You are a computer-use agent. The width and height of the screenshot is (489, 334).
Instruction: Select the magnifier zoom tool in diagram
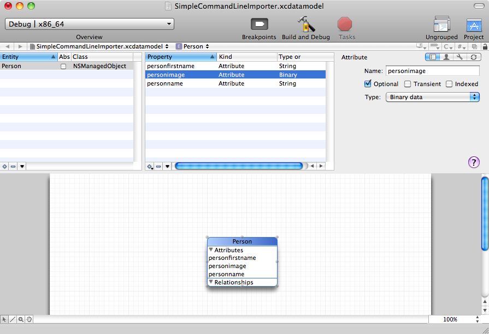click(21, 319)
